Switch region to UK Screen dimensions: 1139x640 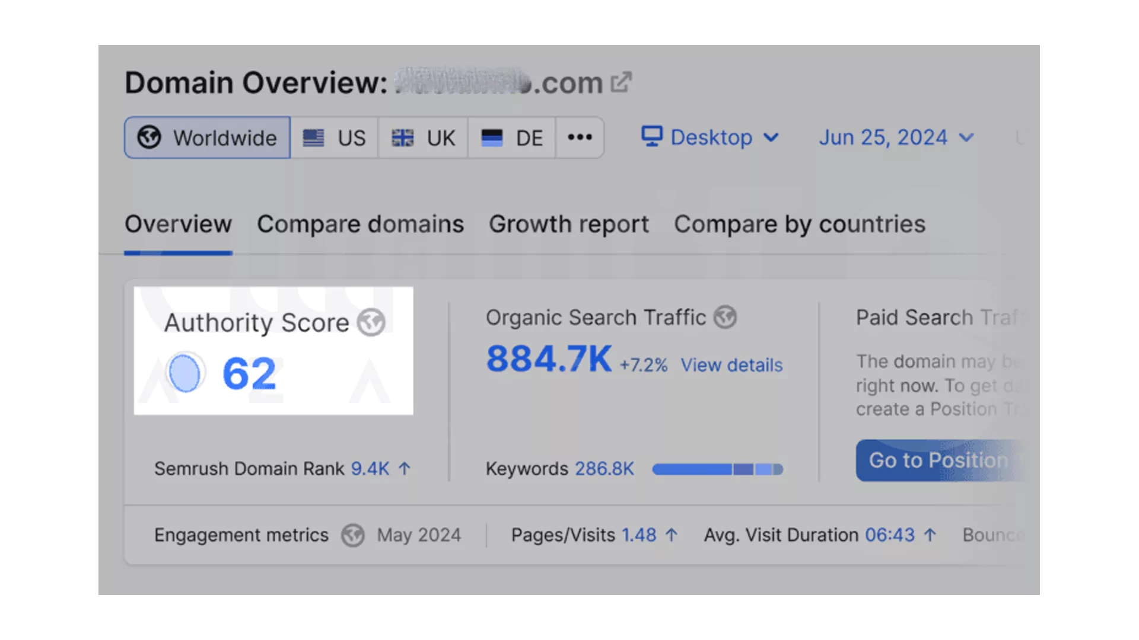423,137
